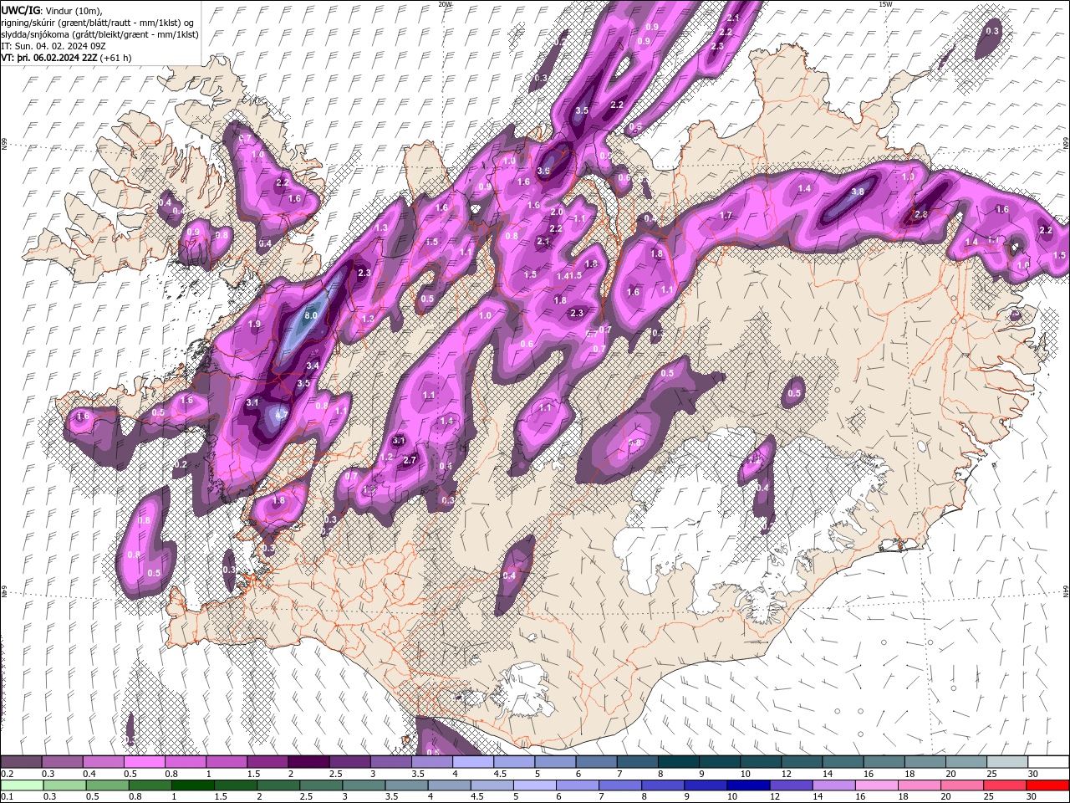Click the 1.9 value on the map
The image size is (1070, 803).
click(254, 324)
